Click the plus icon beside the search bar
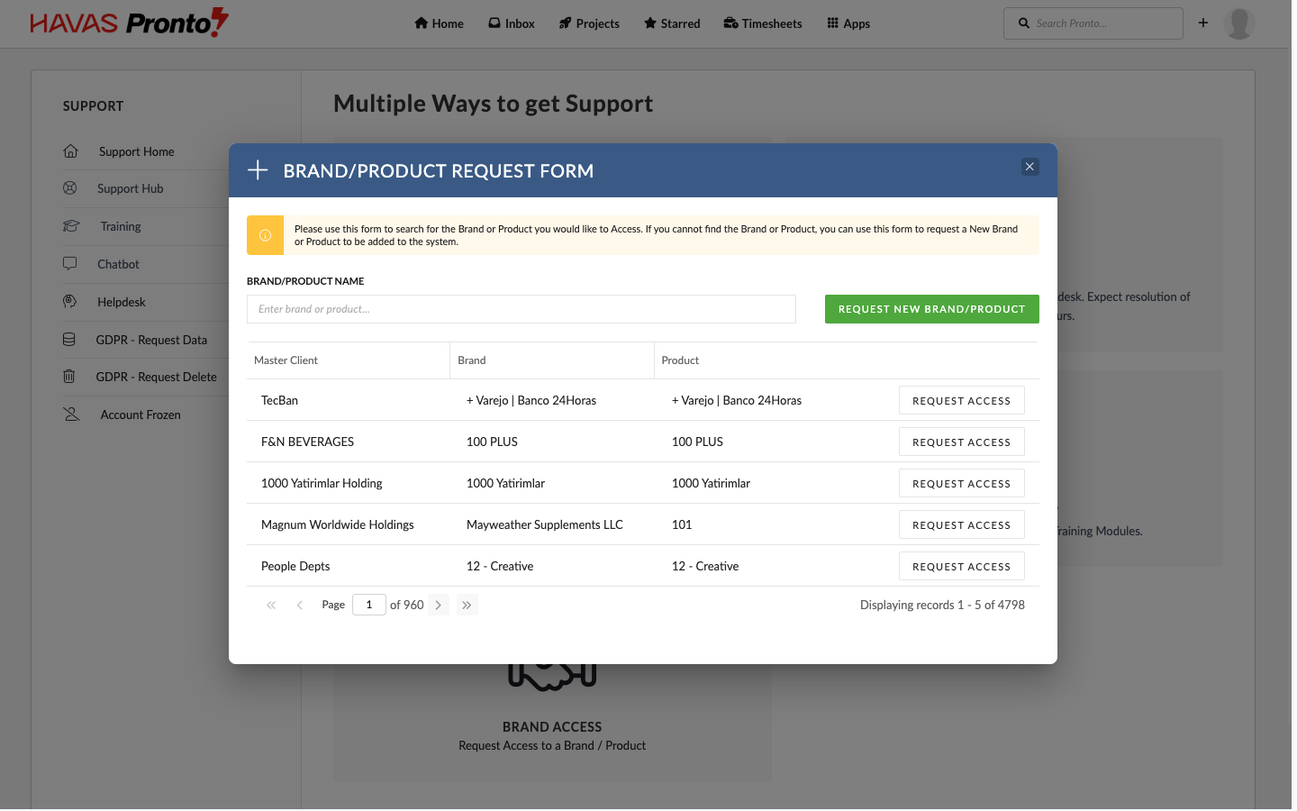 pyautogui.click(x=1202, y=23)
